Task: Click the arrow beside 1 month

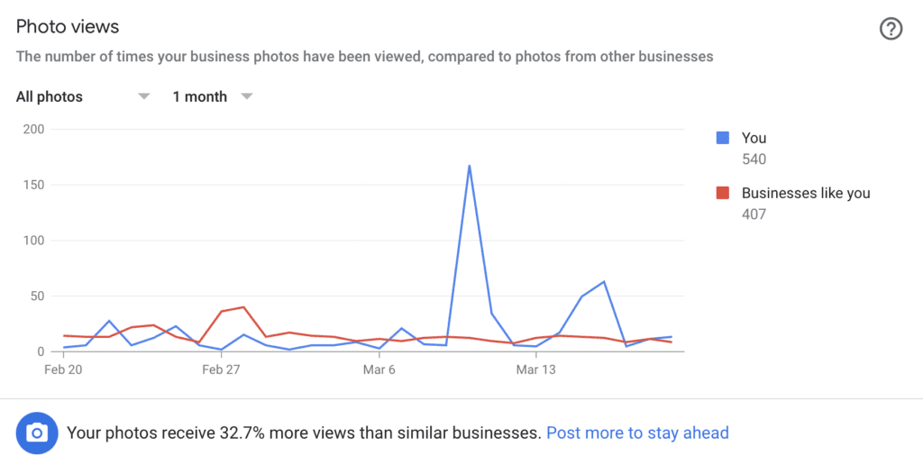Action: click(247, 96)
